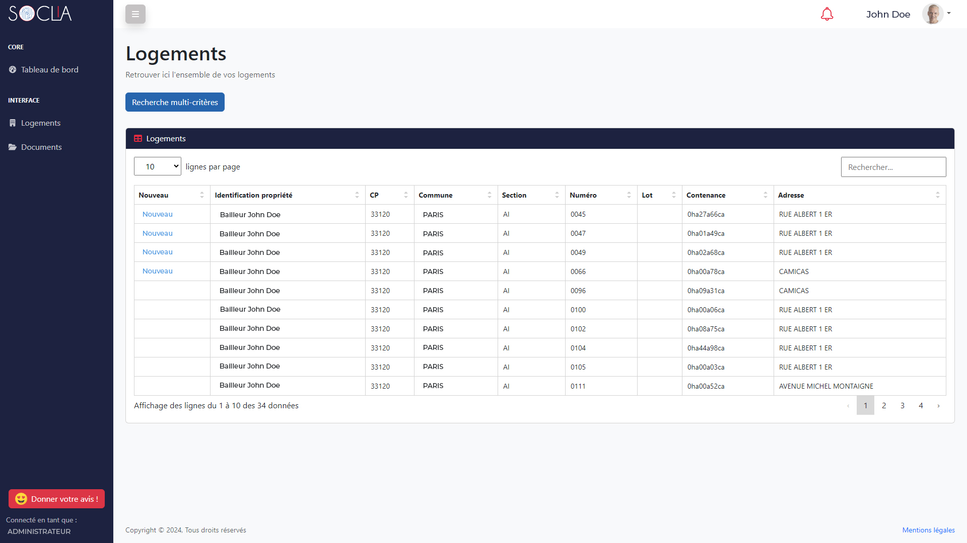Image resolution: width=967 pixels, height=543 pixels.
Task: Sort by Adresse column arrows
Action: point(938,195)
